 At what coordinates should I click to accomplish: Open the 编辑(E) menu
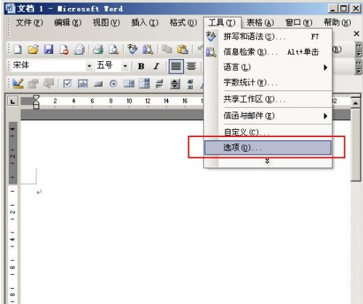pyautogui.click(x=68, y=23)
